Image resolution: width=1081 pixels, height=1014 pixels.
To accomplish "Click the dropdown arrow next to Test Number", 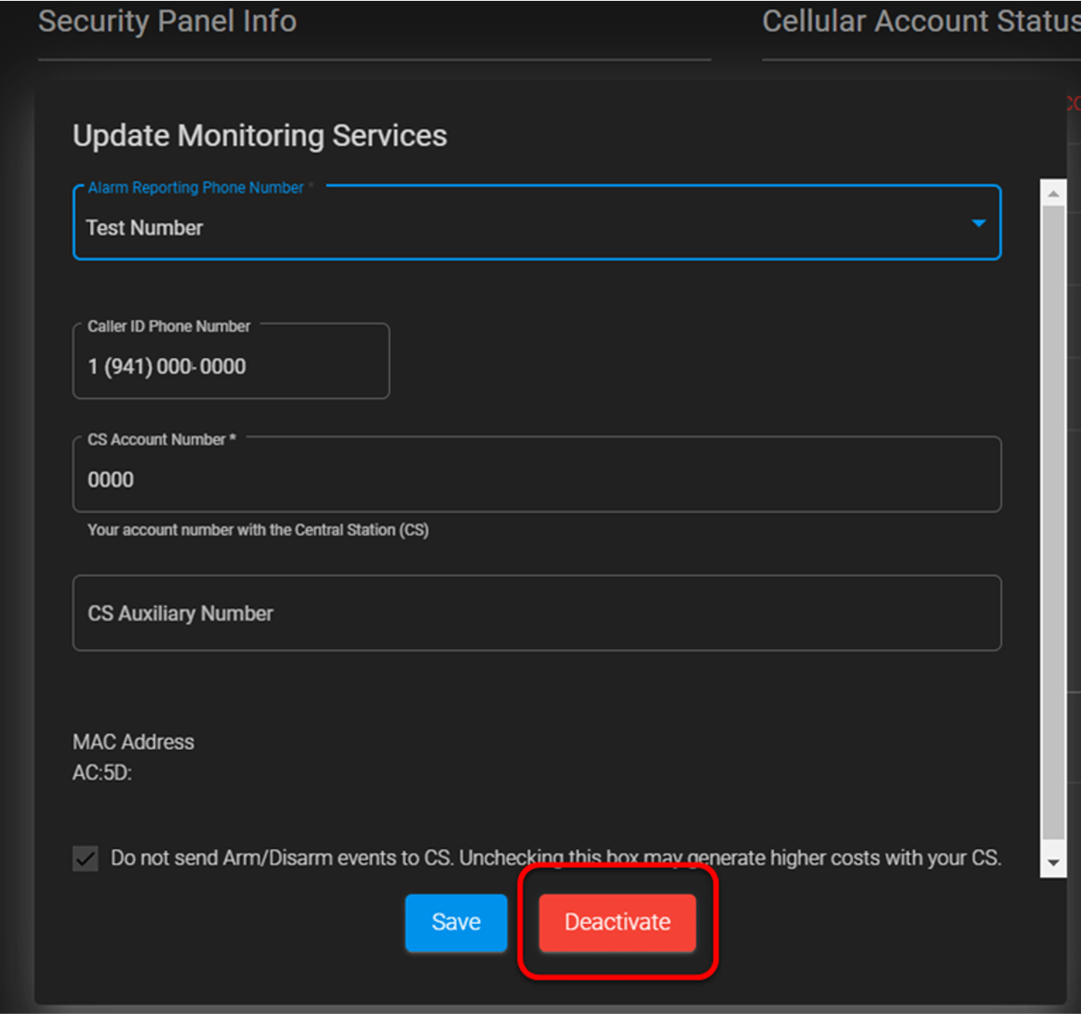I will point(978,223).
